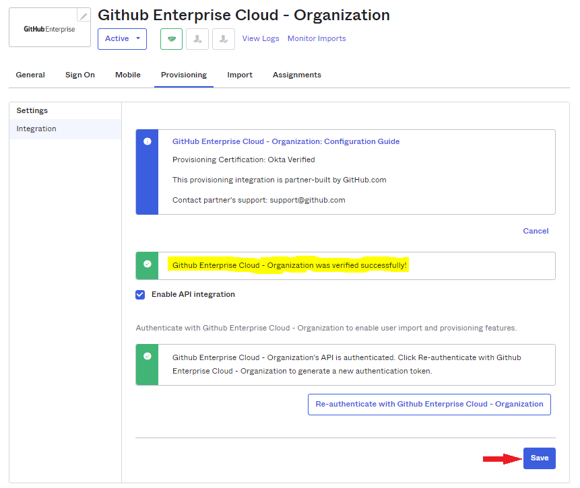Select the Import tab
The width and height of the screenshot is (580, 488).
click(240, 75)
